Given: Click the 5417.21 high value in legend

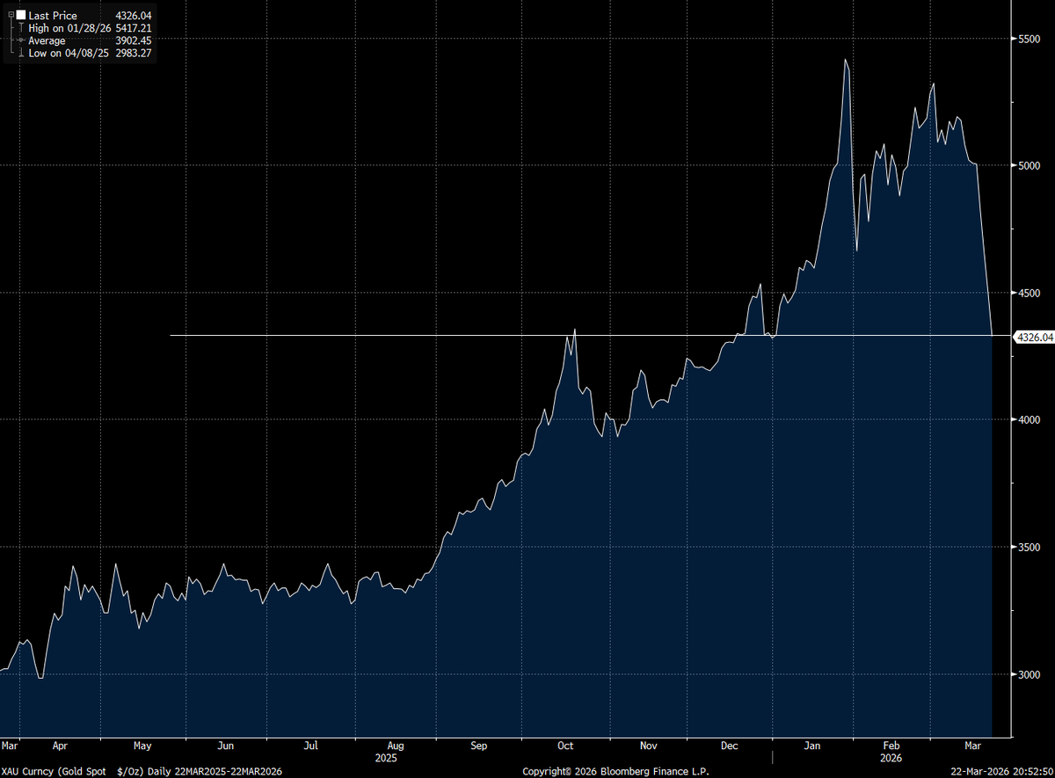Looking at the screenshot, I should (134, 28).
